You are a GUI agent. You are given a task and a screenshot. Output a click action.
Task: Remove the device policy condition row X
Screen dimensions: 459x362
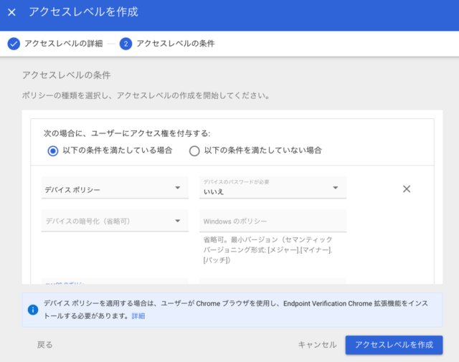(407, 189)
